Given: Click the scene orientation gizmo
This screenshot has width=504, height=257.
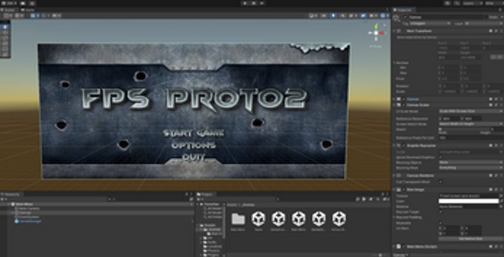Looking at the screenshot, I should [x=376, y=33].
